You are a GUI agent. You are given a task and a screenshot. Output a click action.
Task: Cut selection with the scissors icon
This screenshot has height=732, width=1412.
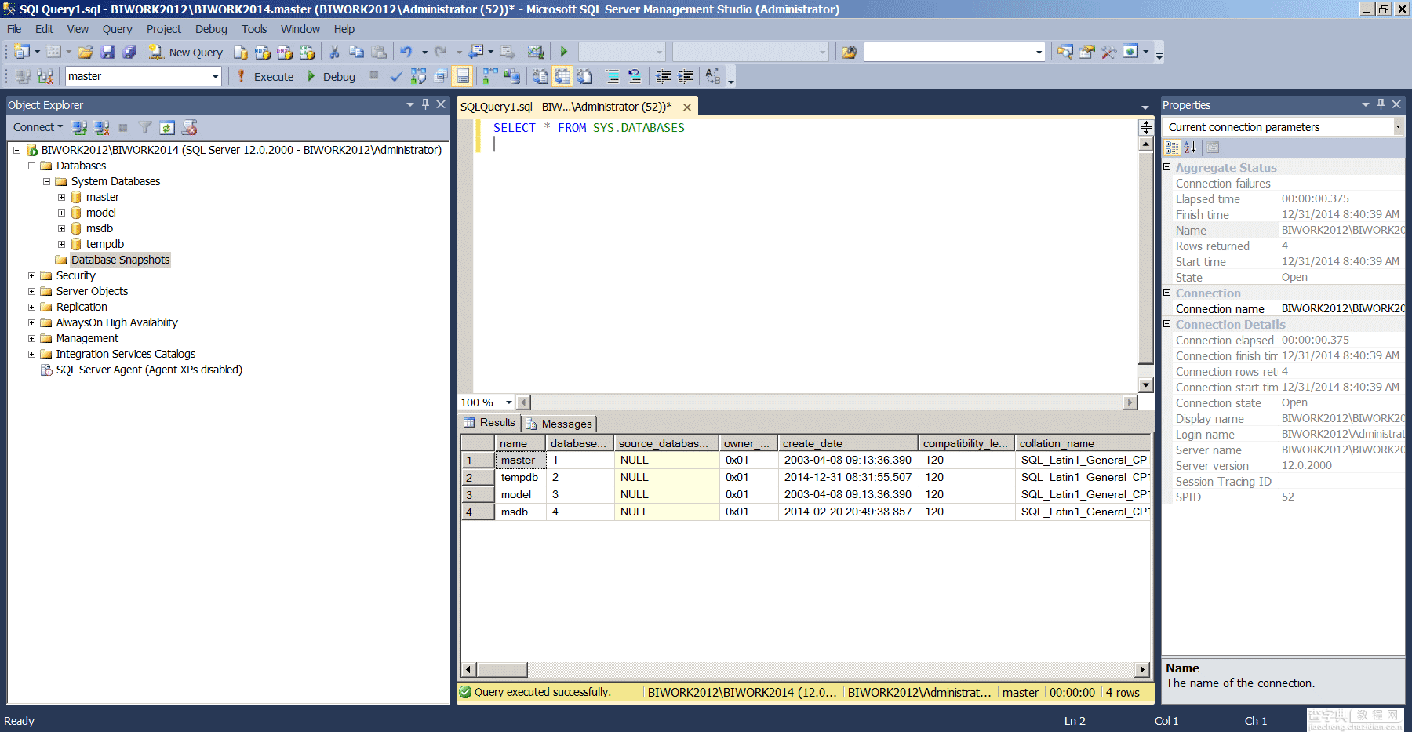(334, 52)
